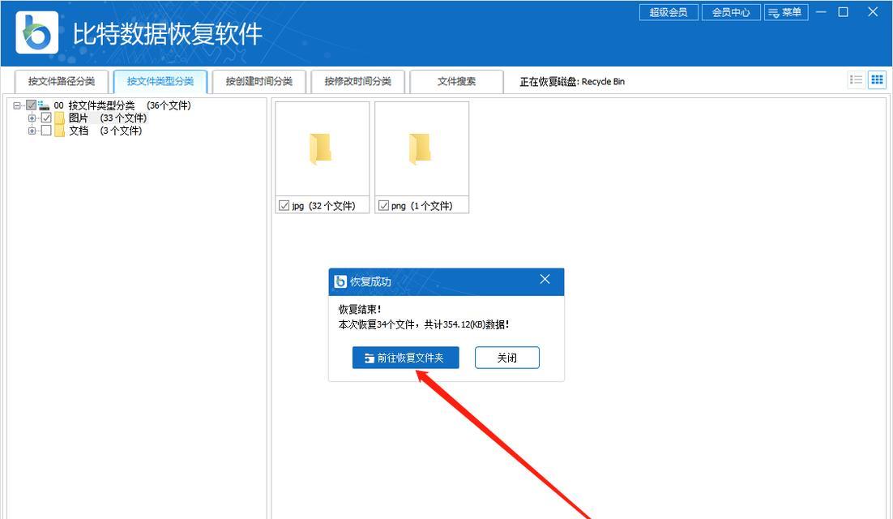Click the Bit Data Recovery app logo

37,33
